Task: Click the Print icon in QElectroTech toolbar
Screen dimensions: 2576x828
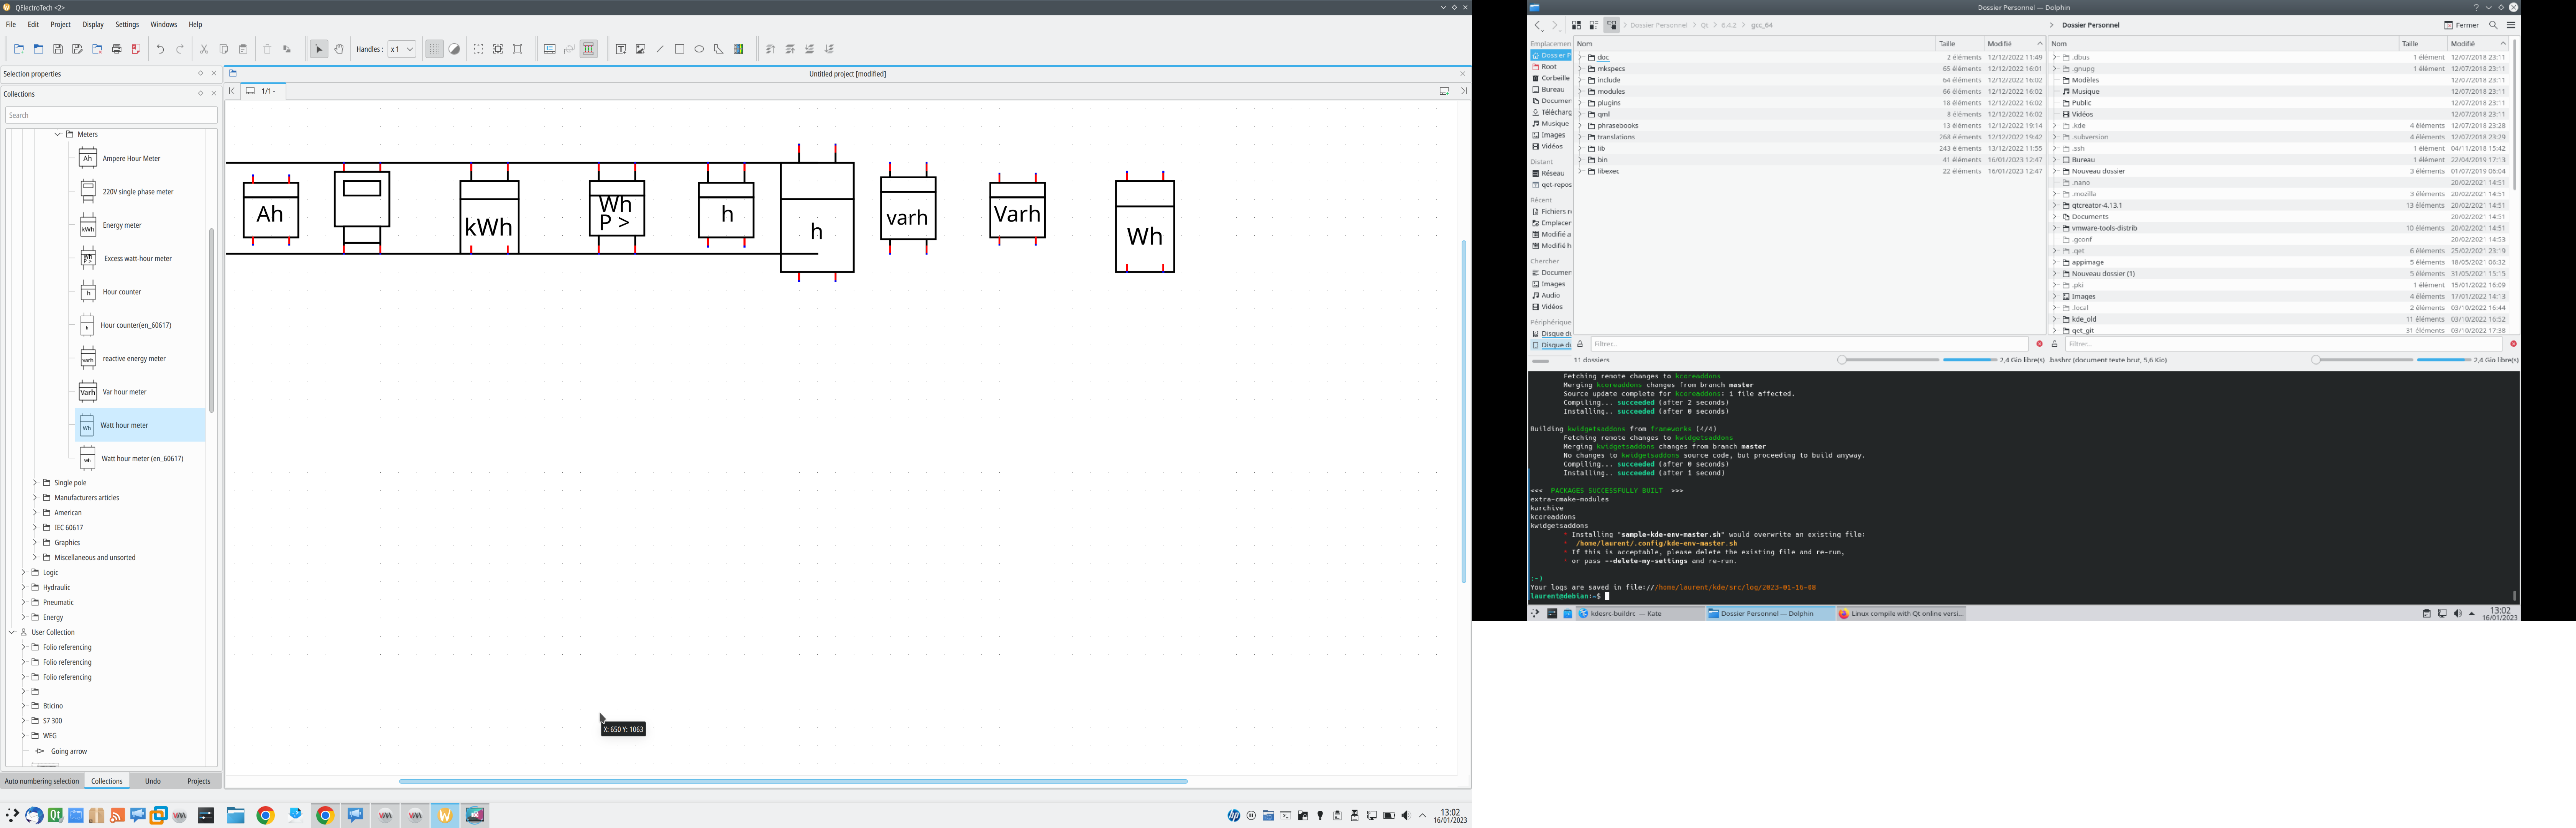Action: tap(117, 49)
